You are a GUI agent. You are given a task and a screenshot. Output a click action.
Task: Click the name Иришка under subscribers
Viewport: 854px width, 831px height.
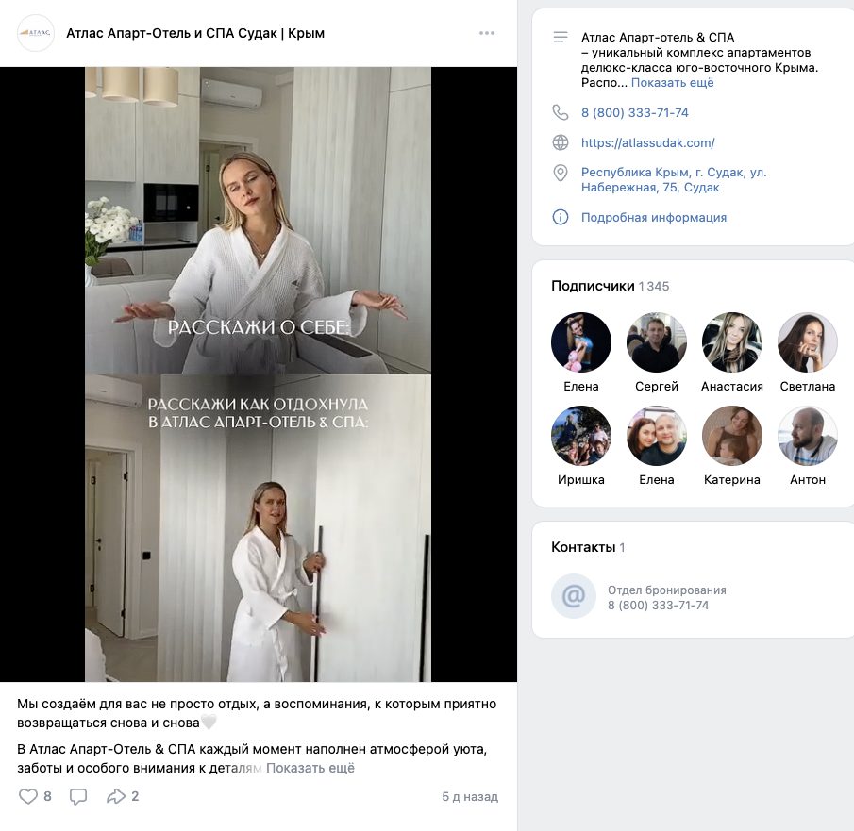click(581, 480)
